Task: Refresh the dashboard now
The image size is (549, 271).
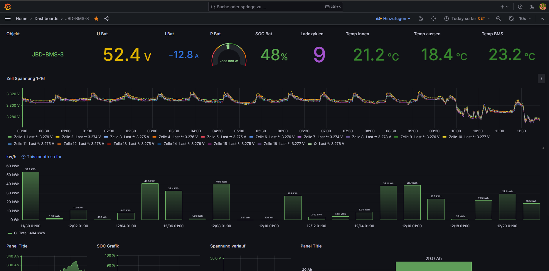Action: pos(511,19)
